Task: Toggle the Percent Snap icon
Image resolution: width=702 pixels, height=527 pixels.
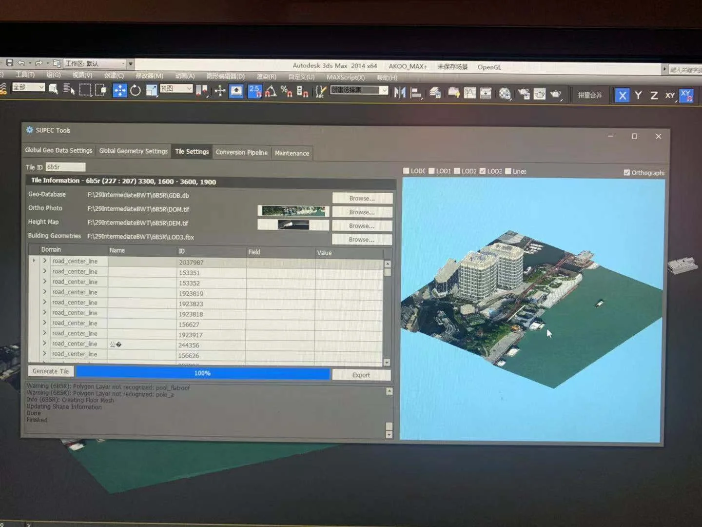Action: 287,91
